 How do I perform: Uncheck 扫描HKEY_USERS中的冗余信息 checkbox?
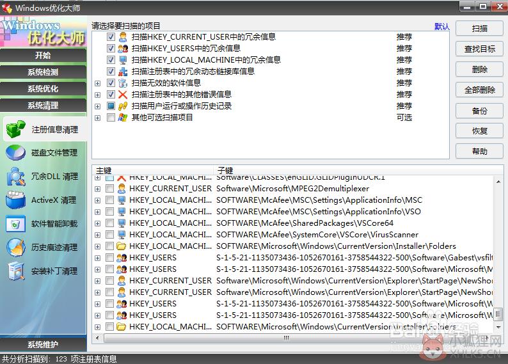pyautogui.click(x=111, y=49)
